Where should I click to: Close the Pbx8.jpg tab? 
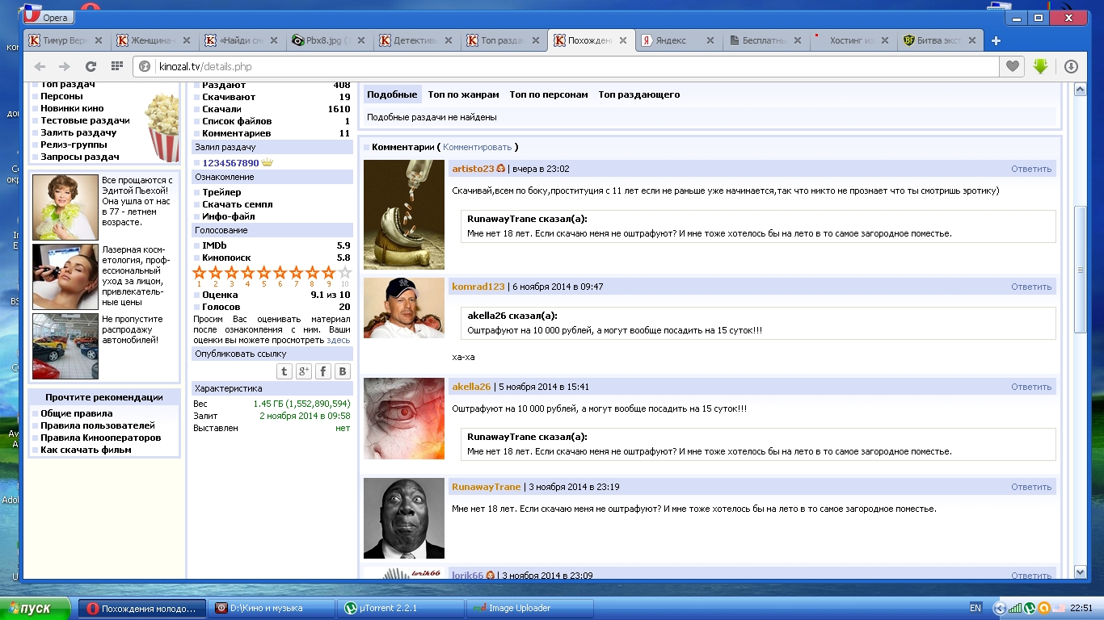360,40
